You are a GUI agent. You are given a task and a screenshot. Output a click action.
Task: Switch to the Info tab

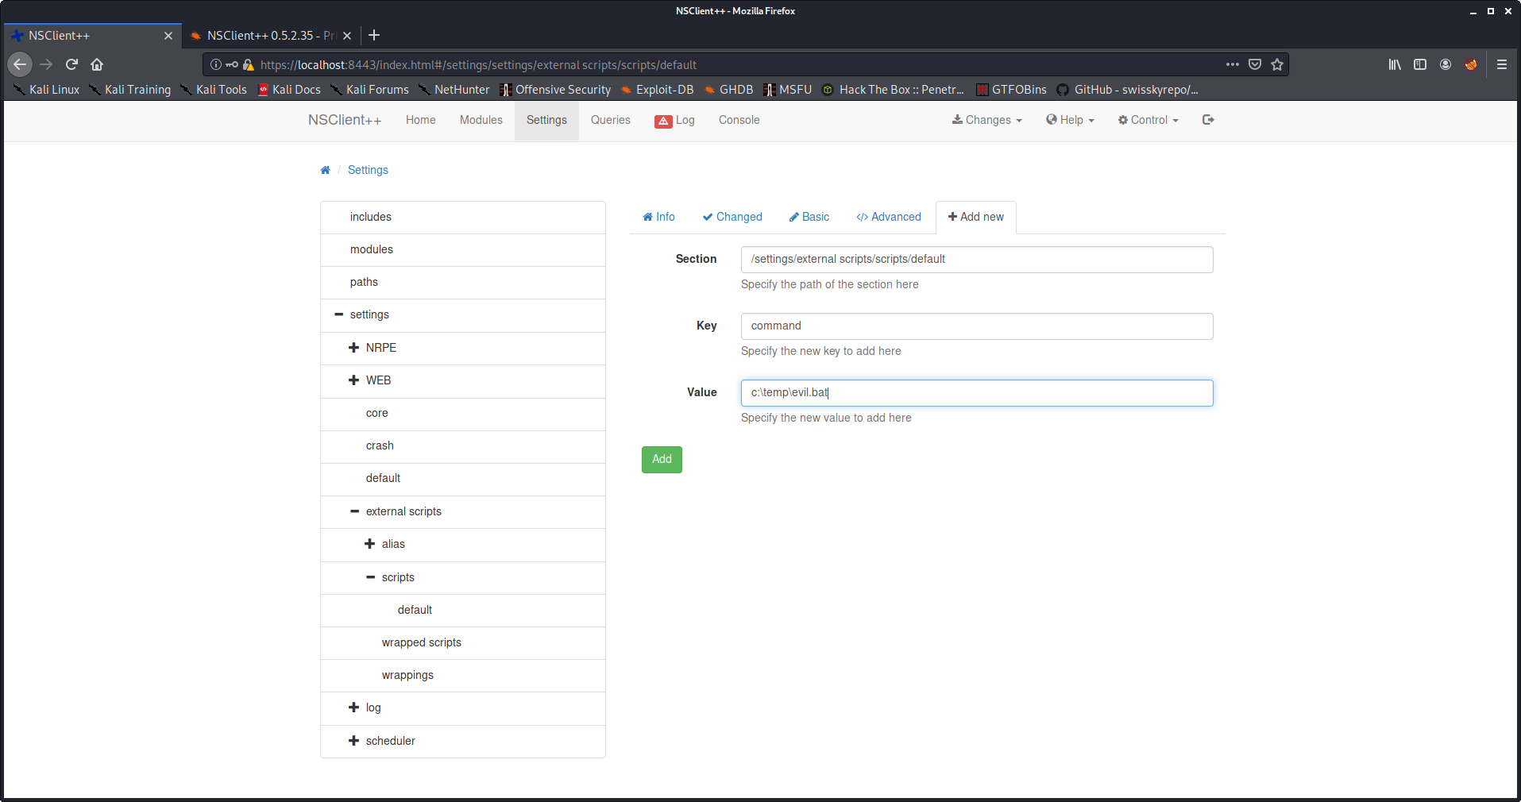coord(659,217)
